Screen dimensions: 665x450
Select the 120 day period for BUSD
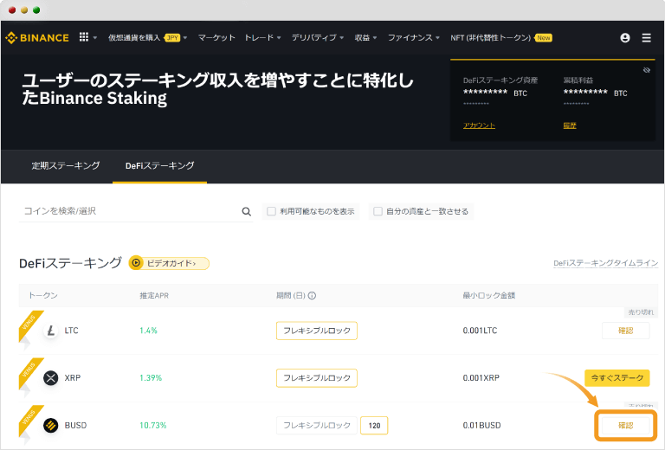374,426
